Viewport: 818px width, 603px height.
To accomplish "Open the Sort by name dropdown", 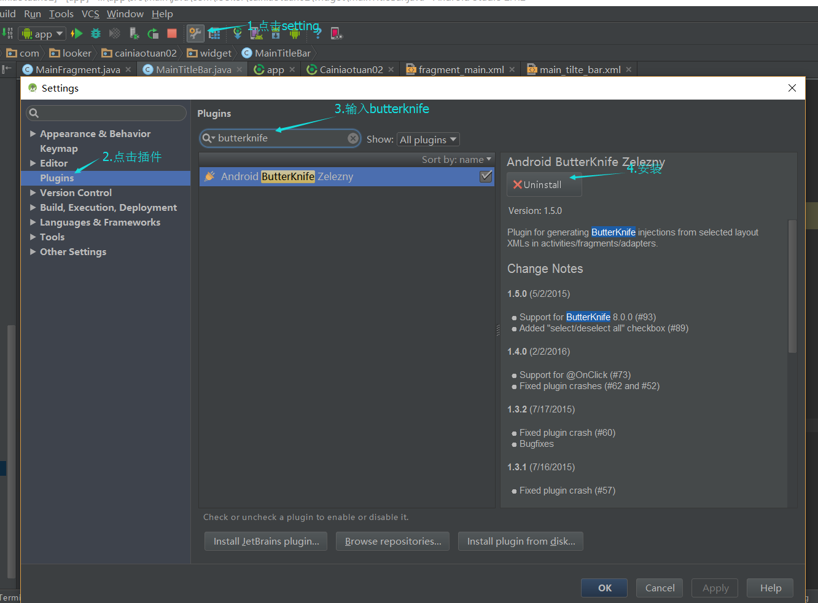I will (456, 159).
